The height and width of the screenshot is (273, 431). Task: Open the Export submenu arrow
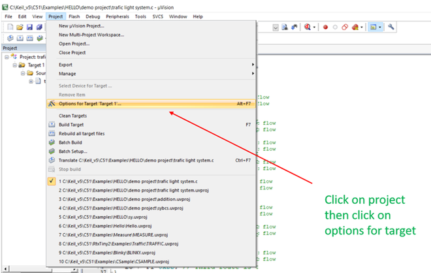point(253,65)
